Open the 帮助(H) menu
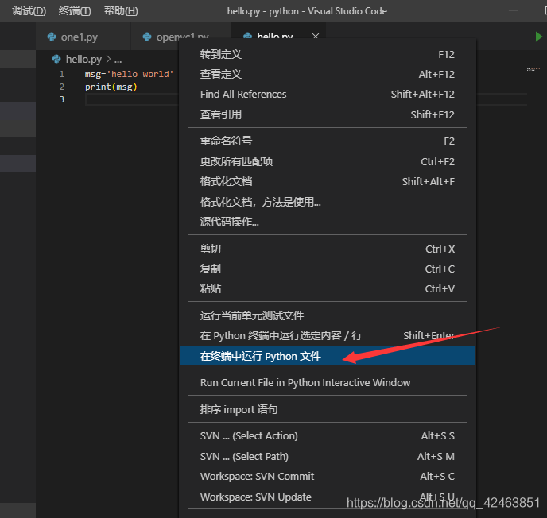 click(121, 11)
